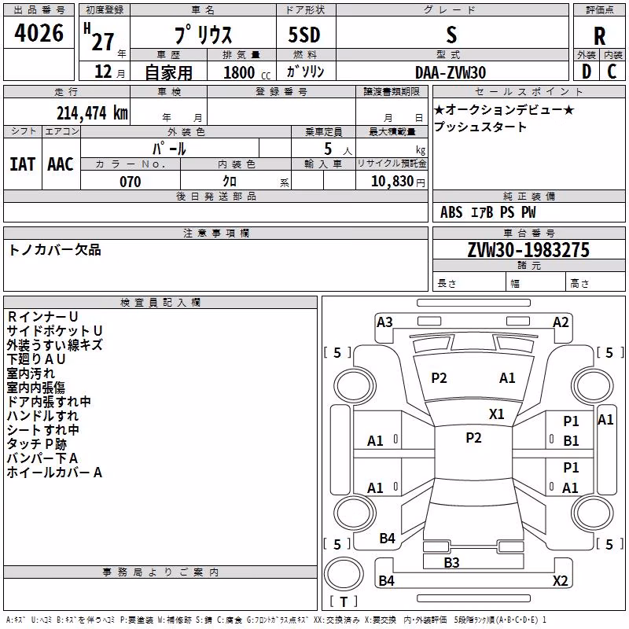Click the AAC air conditioner value
Image resolution: width=629 pixels, height=629 pixels.
[61, 164]
